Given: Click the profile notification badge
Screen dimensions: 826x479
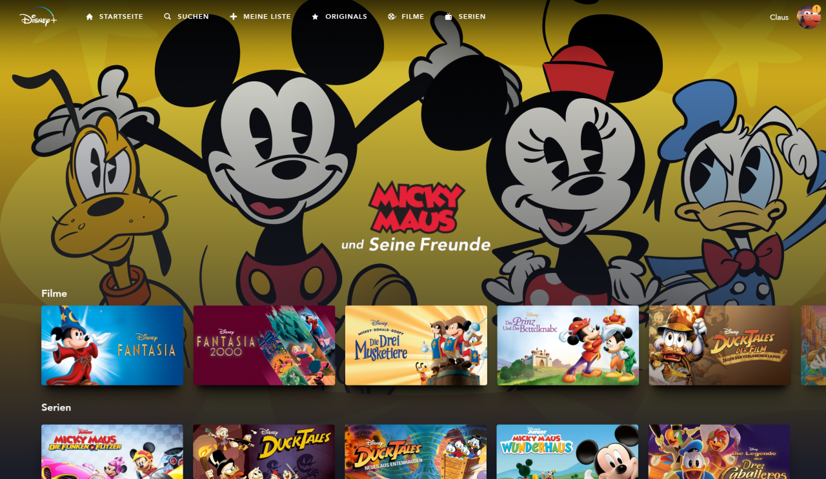Looking at the screenshot, I should 816,9.
